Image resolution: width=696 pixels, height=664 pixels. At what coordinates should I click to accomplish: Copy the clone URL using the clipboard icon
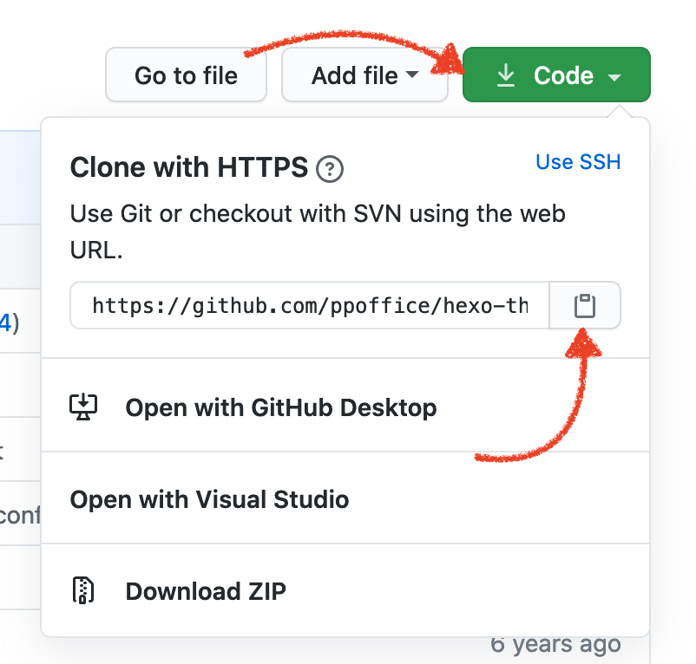point(585,306)
